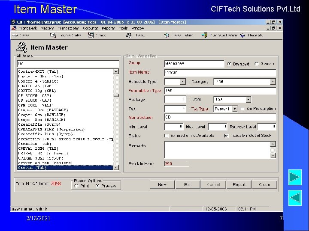The height and width of the screenshot is (231, 309).
Task: Open the Transactions menu
Action: click(x=68, y=28)
